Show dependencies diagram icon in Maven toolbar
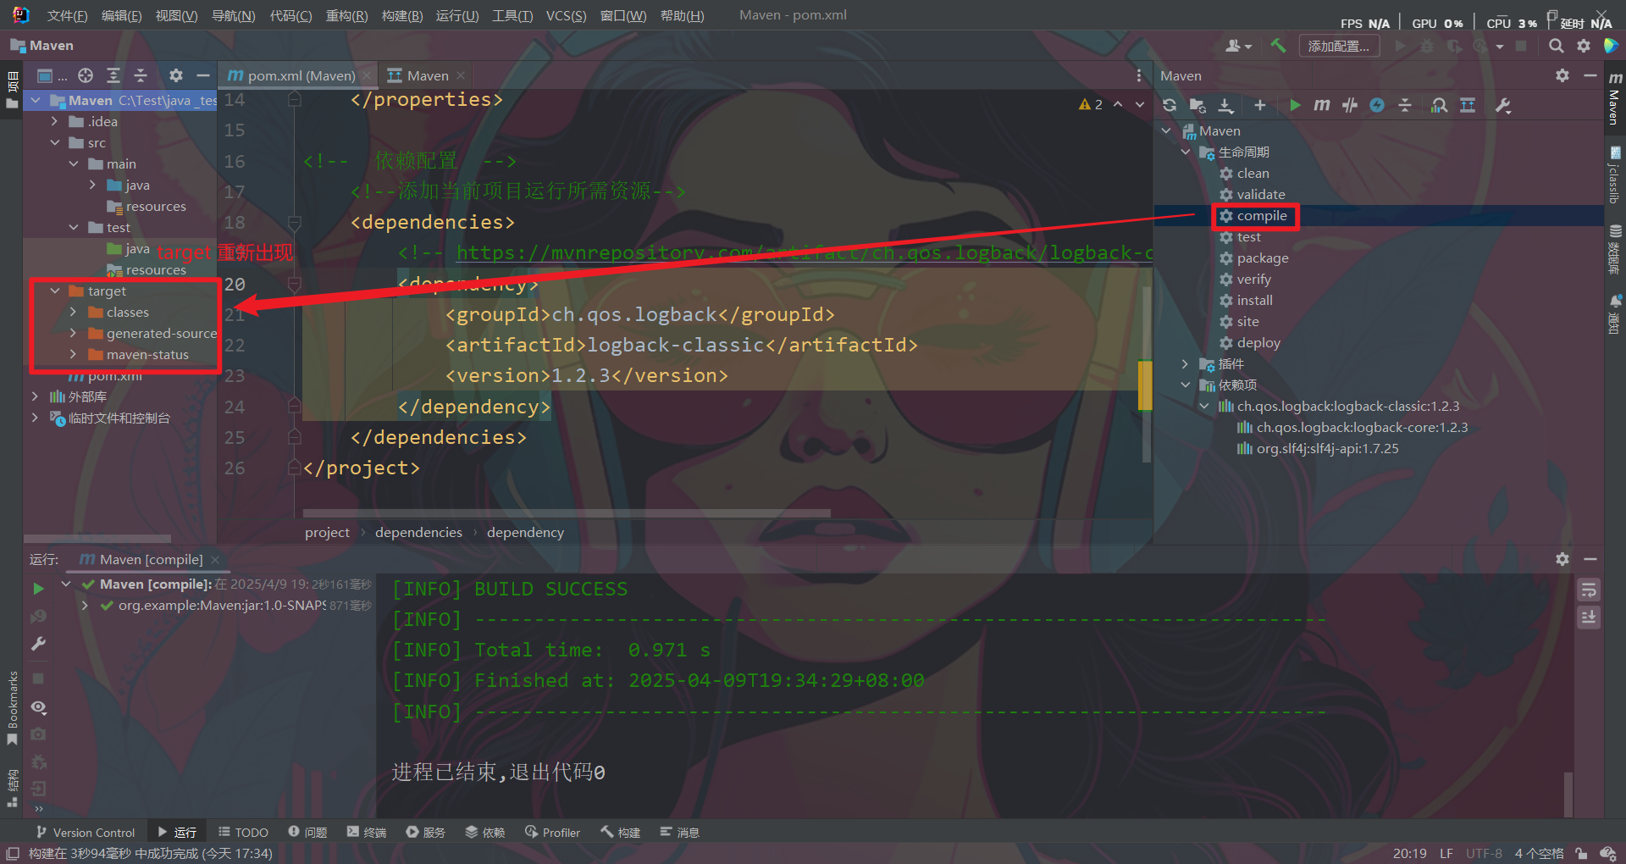This screenshot has width=1626, height=864. 1468,105
